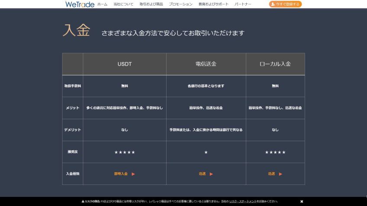
Task: Click the 迅速 link under ローカル入金
Action: point(271,174)
